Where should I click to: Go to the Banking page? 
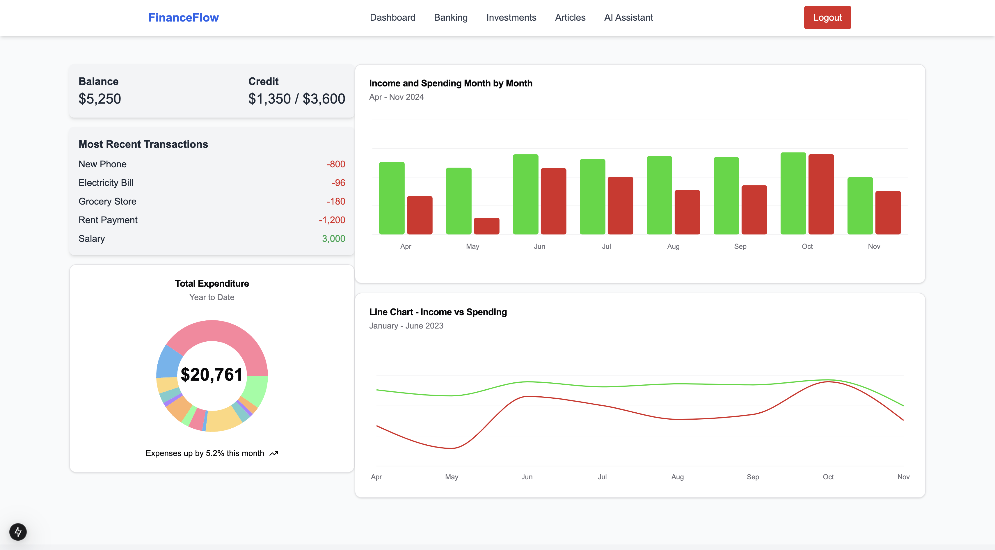tap(450, 17)
